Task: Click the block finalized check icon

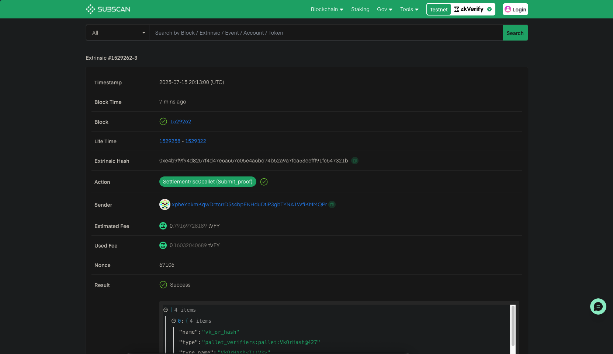Action: click(x=163, y=122)
